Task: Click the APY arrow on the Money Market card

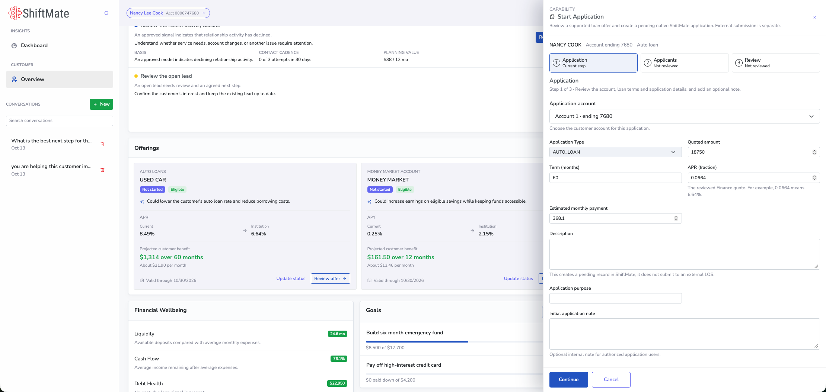Action: [472, 231]
